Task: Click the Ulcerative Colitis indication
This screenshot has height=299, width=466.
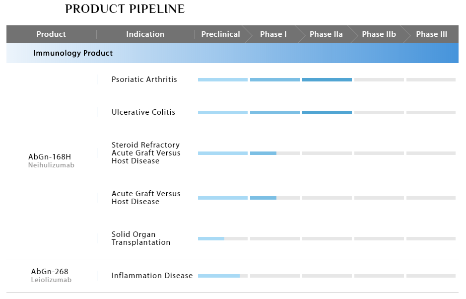Action: pos(143,112)
